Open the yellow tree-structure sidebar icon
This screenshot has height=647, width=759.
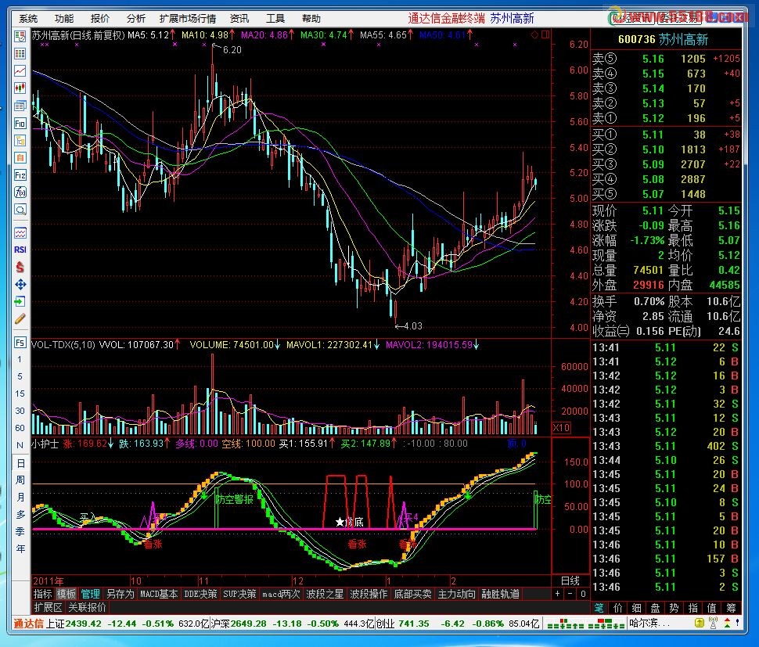tap(20, 140)
